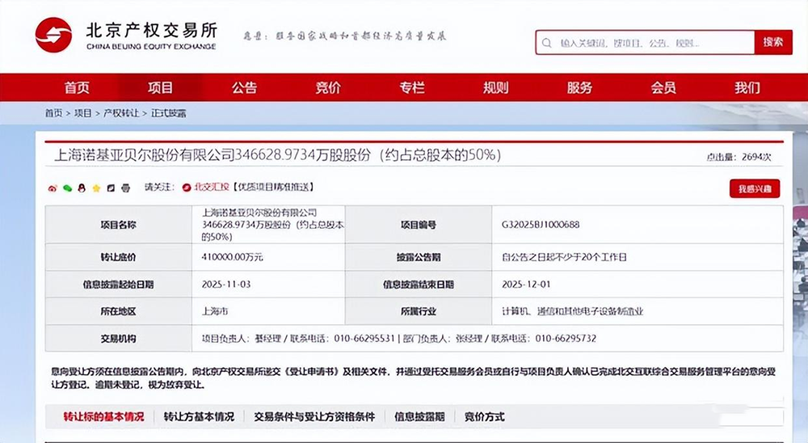Go to the 竞价 menu section
Viewport: 808px width, 443px height.
click(x=328, y=87)
